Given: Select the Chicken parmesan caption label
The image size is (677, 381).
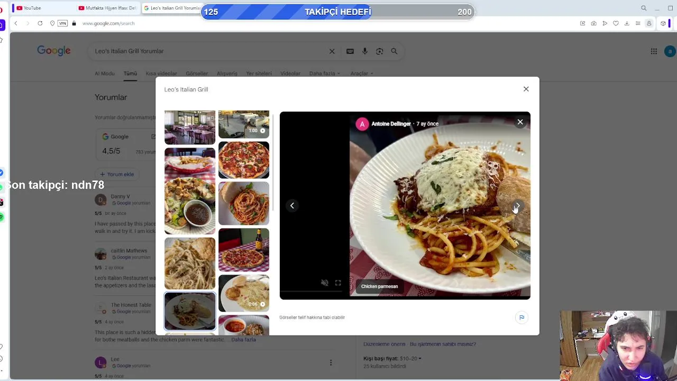Looking at the screenshot, I should click(x=379, y=286).
